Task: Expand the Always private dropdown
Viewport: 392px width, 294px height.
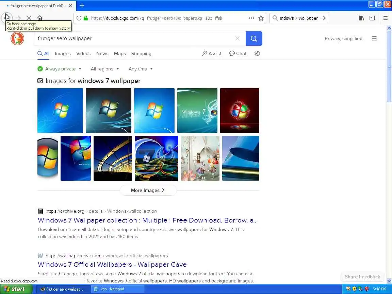Action: point(60,69)
